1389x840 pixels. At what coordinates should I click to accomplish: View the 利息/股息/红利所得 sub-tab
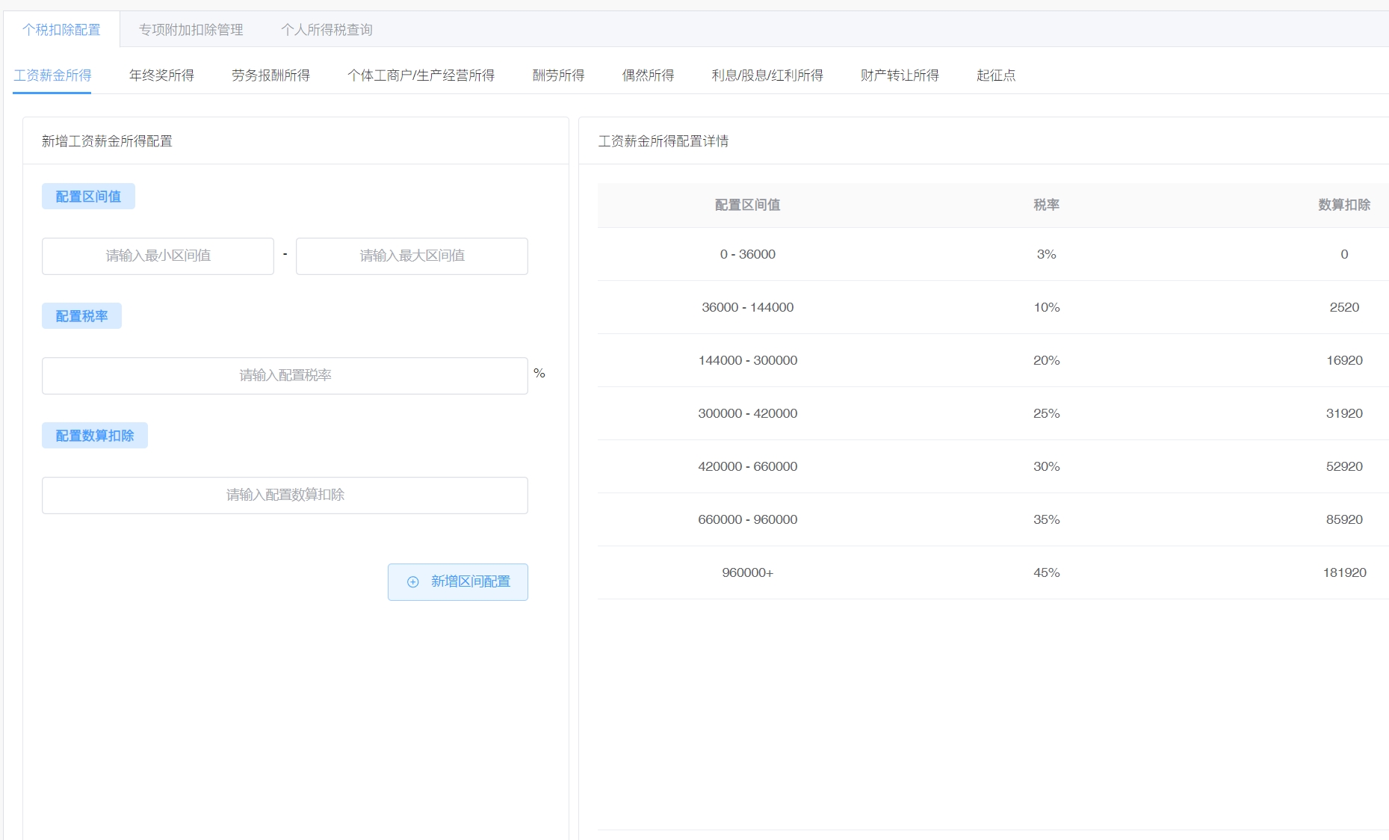point(767,75)
